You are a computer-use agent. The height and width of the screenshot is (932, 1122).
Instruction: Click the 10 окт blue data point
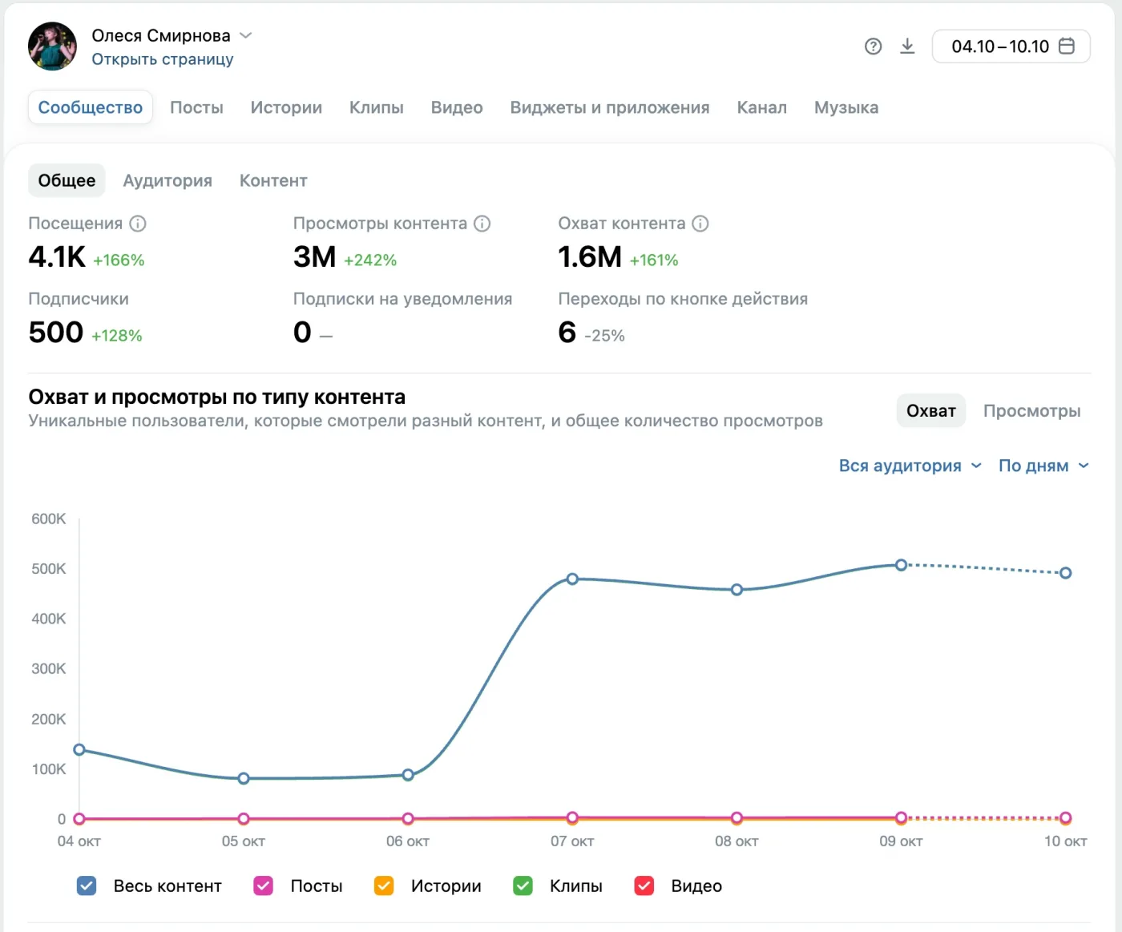(1065, 573)
